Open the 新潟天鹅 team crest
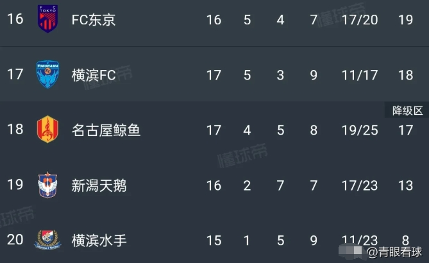Image resolution: width=429 pixels, height=263 pixels. [x=47, y=185]
